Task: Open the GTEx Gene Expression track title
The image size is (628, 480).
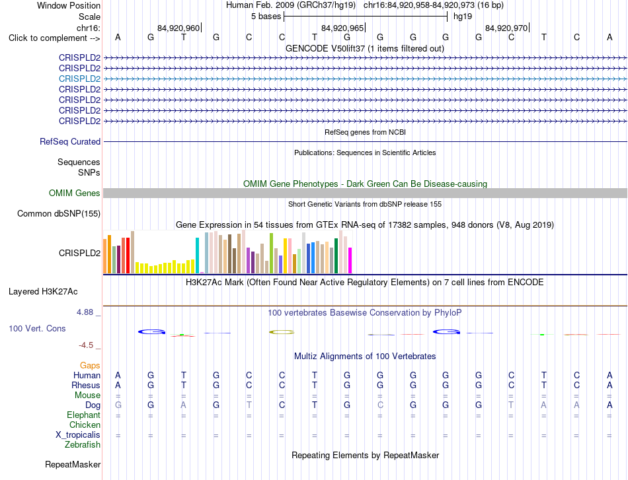Action: click(365, 224)
